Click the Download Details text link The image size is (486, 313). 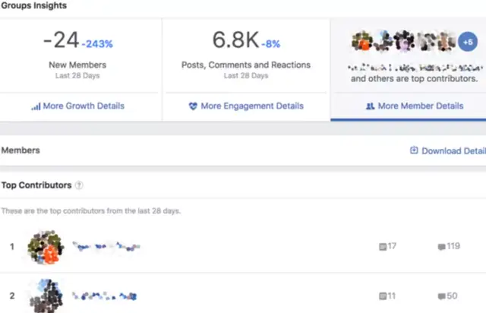(453, 150)
